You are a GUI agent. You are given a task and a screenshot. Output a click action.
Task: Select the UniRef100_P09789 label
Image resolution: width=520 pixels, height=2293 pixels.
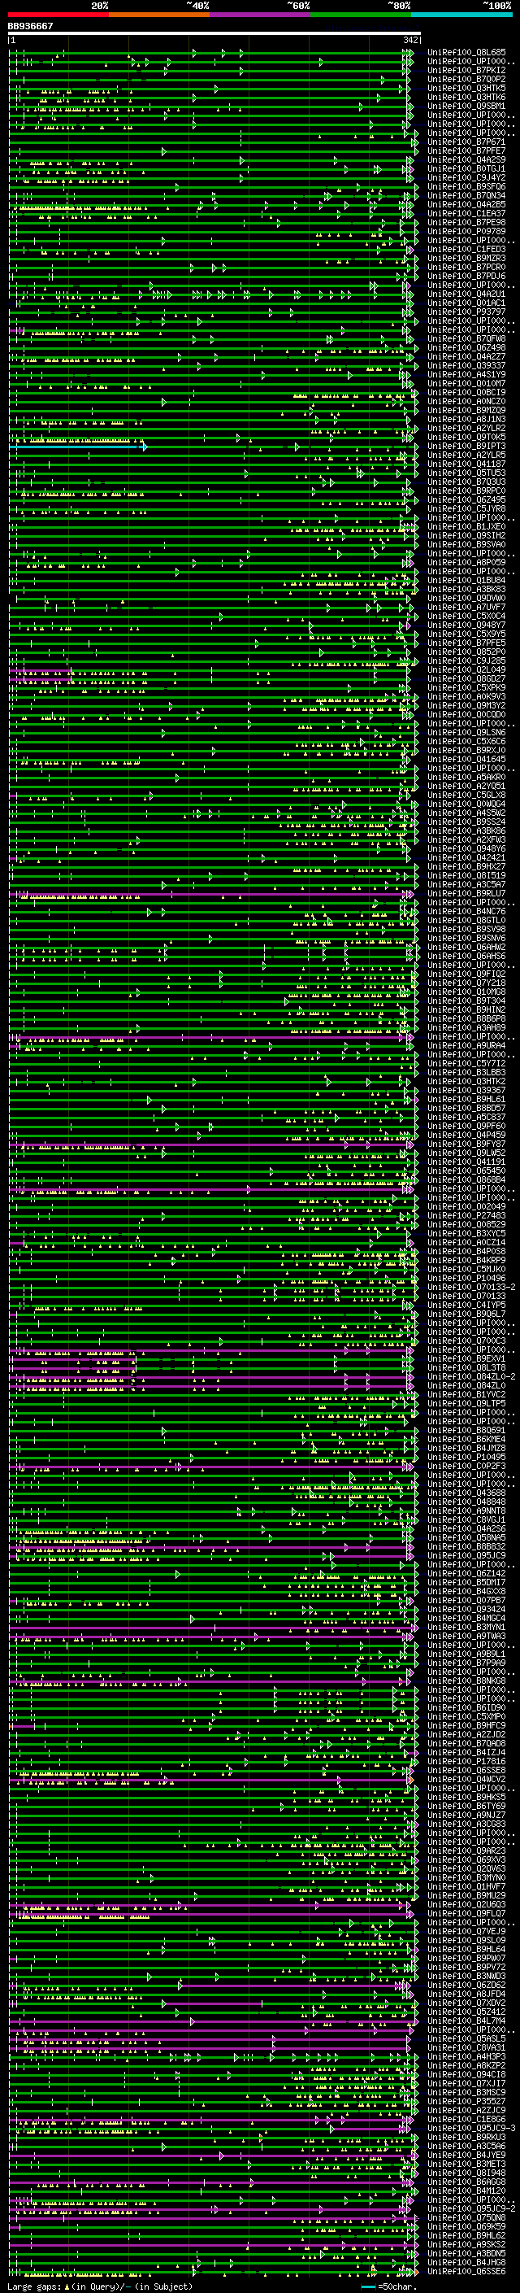[466, 232]
